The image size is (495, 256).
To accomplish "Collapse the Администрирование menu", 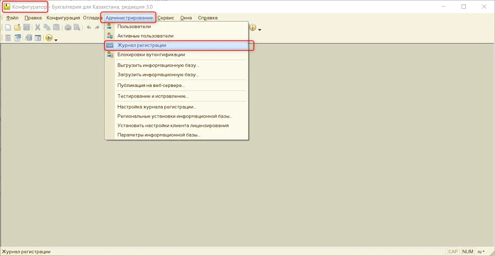I will 129,18.
